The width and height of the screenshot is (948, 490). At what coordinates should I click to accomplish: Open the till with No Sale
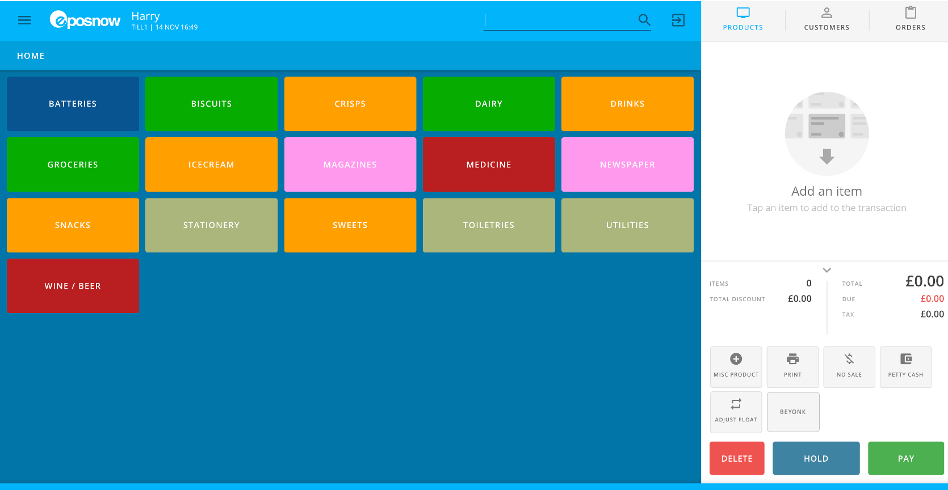pyautogui.click(x=849, y=366)
